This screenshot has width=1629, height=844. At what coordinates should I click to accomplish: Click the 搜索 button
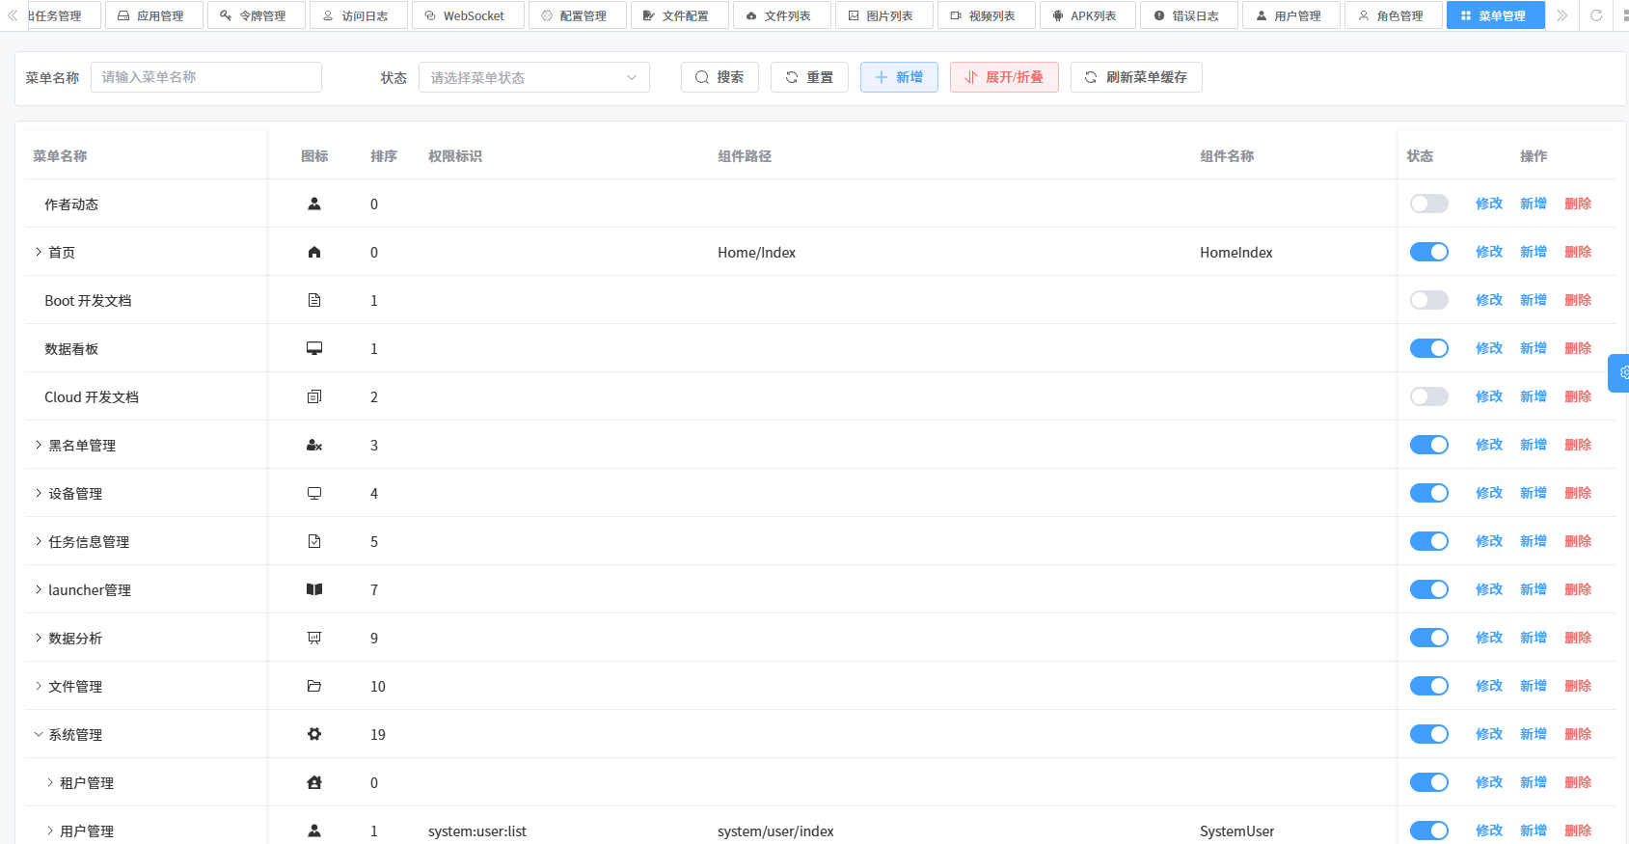(x=719, y=77)
